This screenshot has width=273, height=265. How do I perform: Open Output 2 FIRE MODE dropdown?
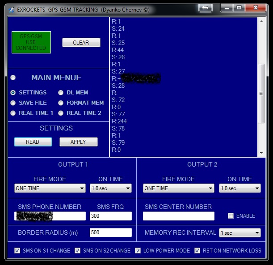click(179, 188)
